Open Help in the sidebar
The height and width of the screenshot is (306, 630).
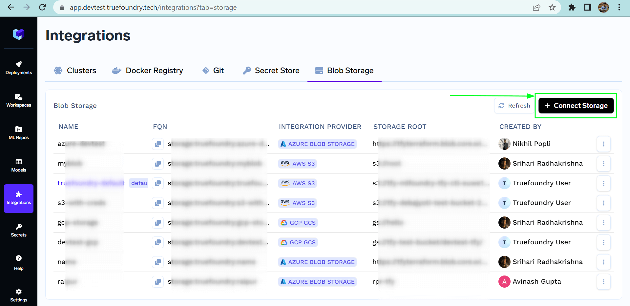[19, 263]
